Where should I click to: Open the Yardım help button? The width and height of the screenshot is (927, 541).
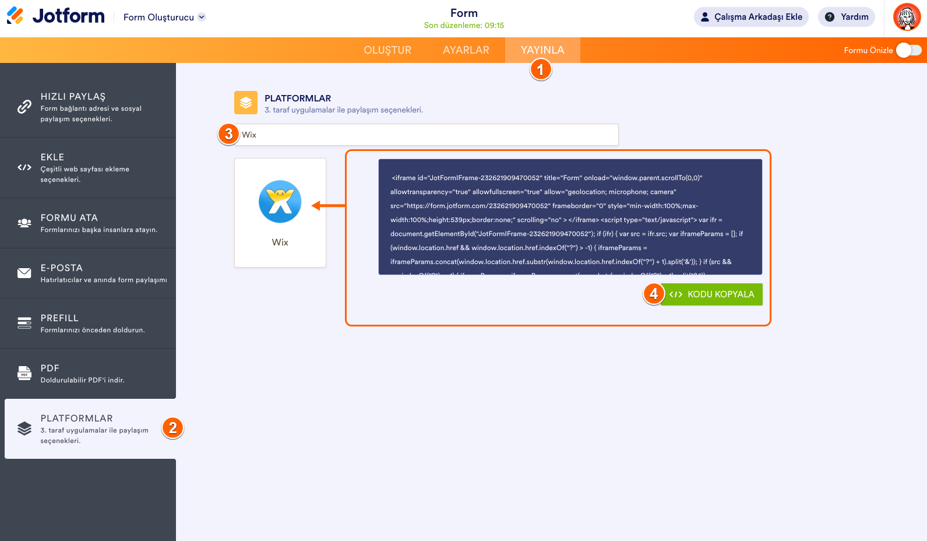(x=847, y=17)
